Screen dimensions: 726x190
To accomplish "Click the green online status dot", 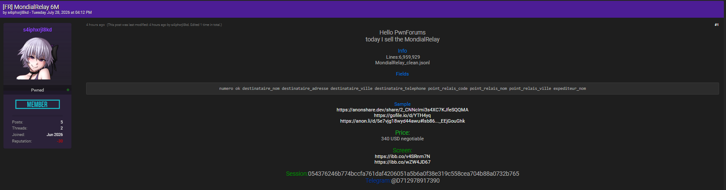I will tap(68, 90).
